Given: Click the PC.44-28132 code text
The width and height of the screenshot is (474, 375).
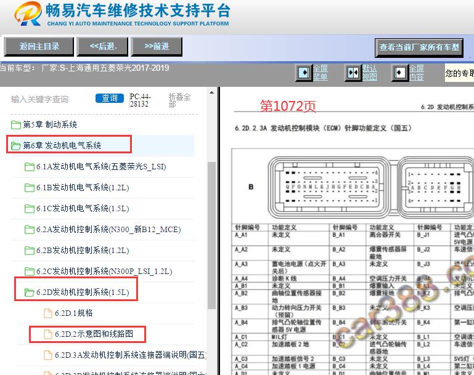Looking at the screenshot, I should point(141,100).
